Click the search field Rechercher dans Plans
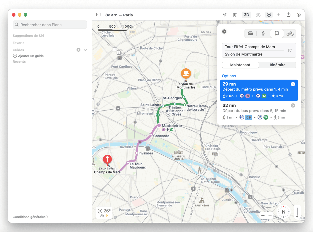The width and height of the screenshot is (313, 232). coord(50,25)
